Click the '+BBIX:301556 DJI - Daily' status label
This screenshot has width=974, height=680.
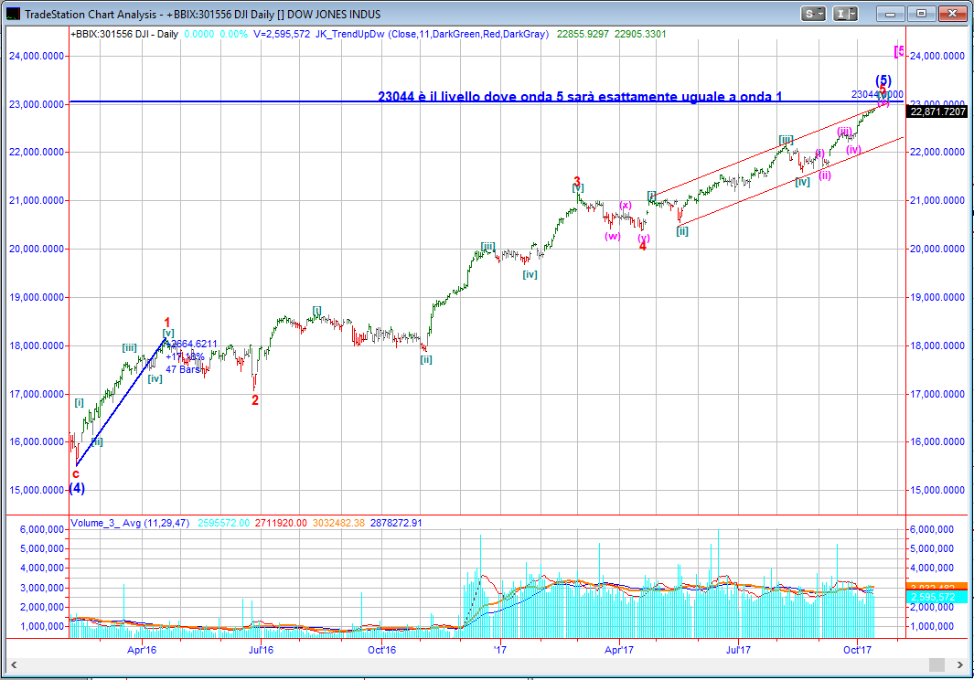[124, 34]
